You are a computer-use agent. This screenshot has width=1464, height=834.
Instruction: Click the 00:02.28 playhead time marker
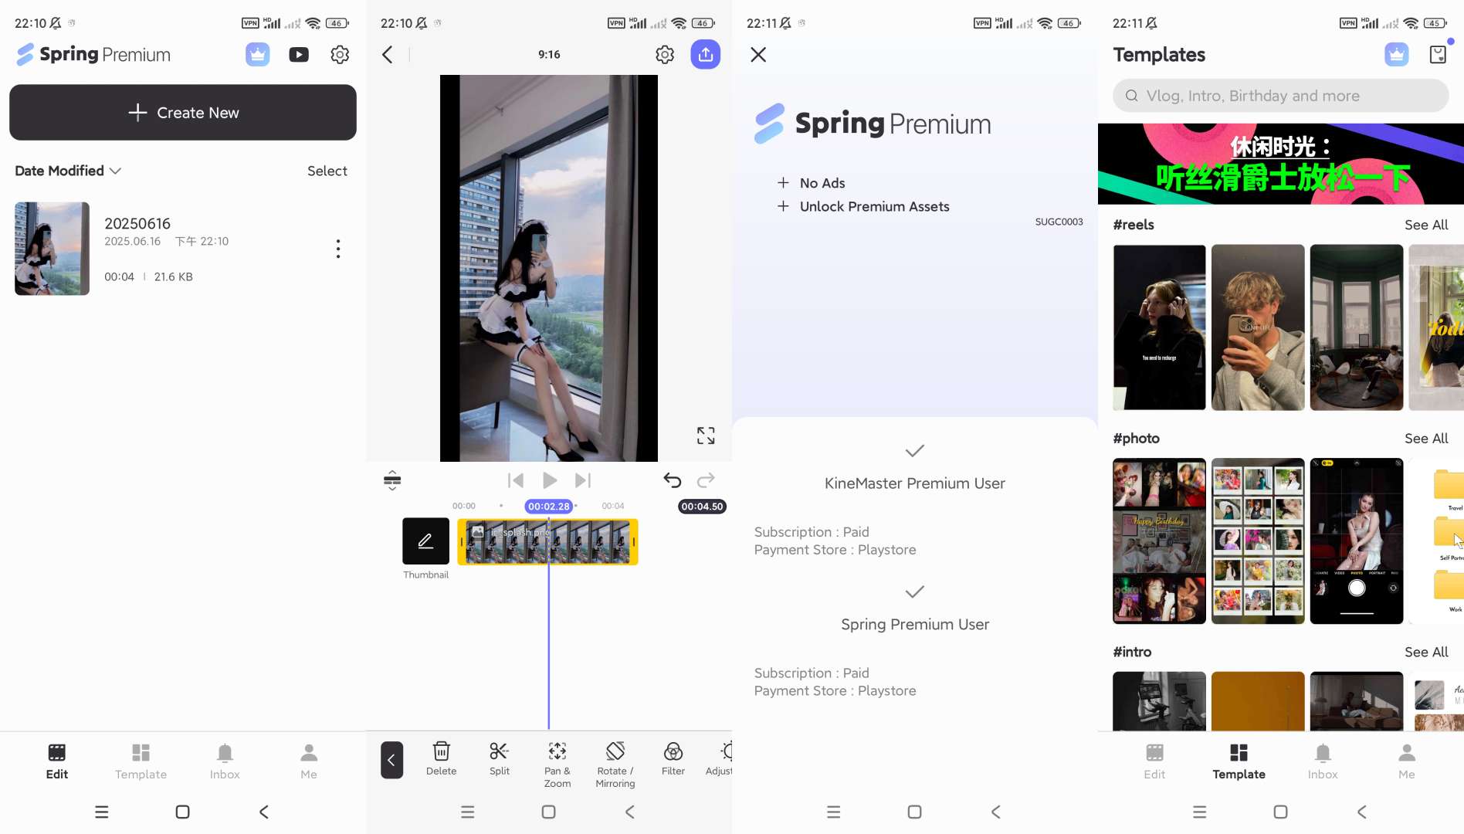click(549, 507)
